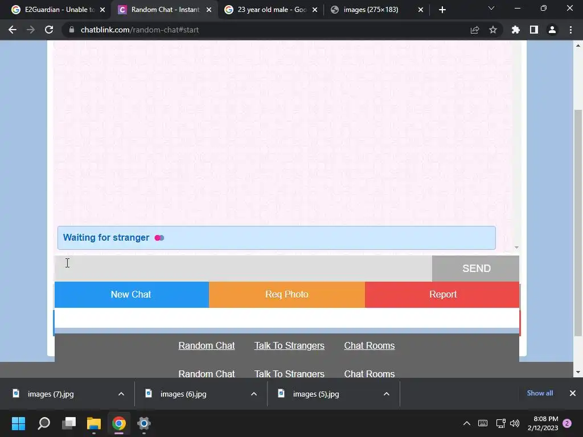
Task: Show hidden system tray icons
Action: pos(467,423)
